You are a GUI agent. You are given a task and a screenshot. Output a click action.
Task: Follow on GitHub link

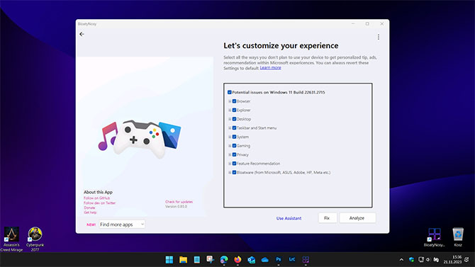(x=96, y=198)
